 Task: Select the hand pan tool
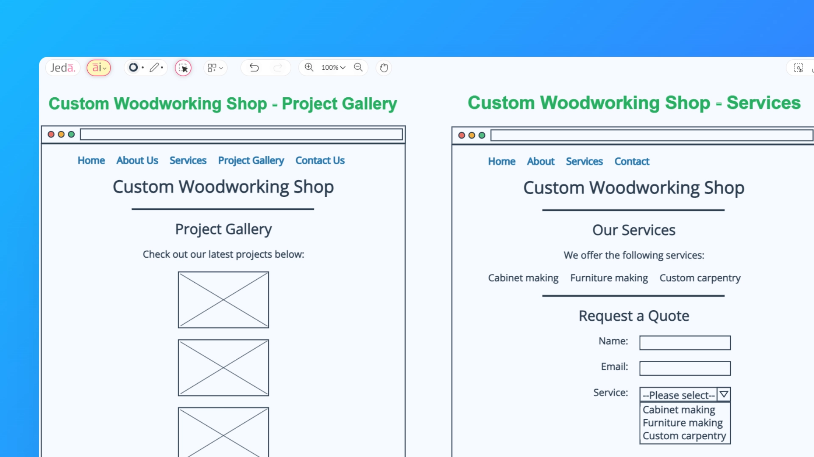pos(383,67)
